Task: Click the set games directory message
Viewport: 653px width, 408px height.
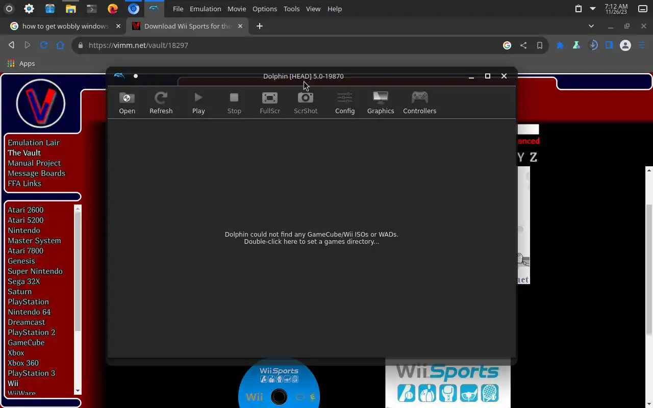Action: pos(311,238)
